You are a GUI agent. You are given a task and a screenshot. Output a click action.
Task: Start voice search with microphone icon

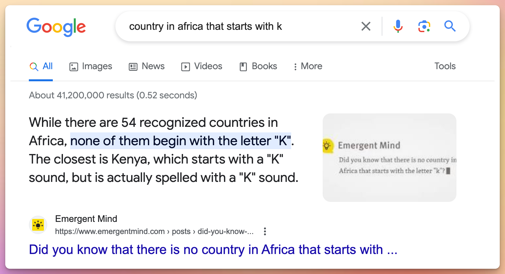[x=398, y=26]
